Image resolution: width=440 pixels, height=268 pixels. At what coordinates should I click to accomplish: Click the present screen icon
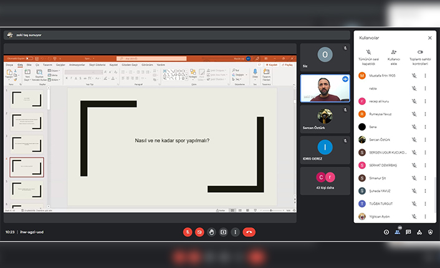[x=223, y=232]
